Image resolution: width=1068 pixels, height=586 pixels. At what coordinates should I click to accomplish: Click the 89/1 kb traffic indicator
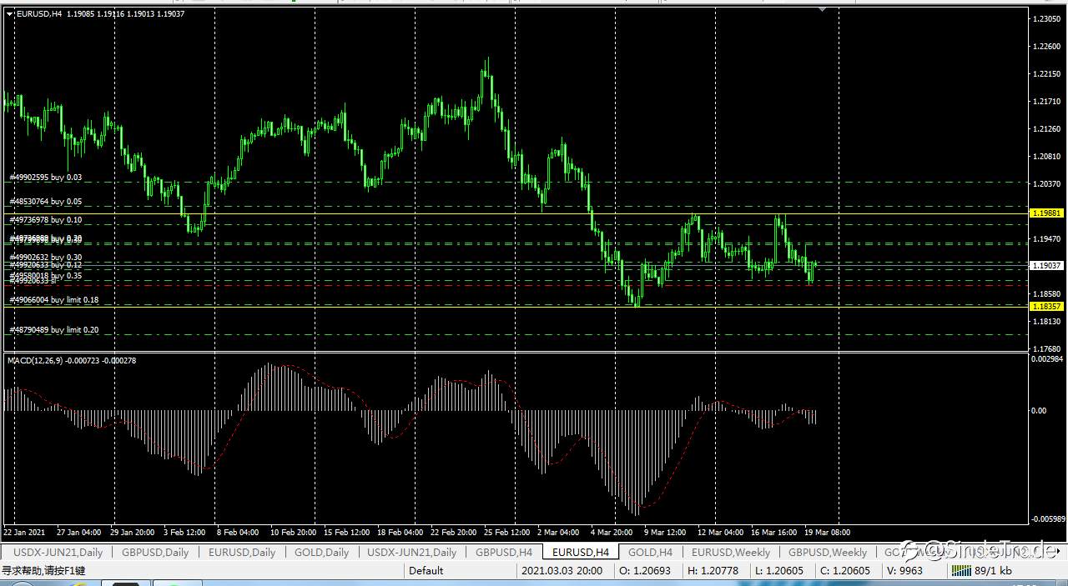coord(993,571)
